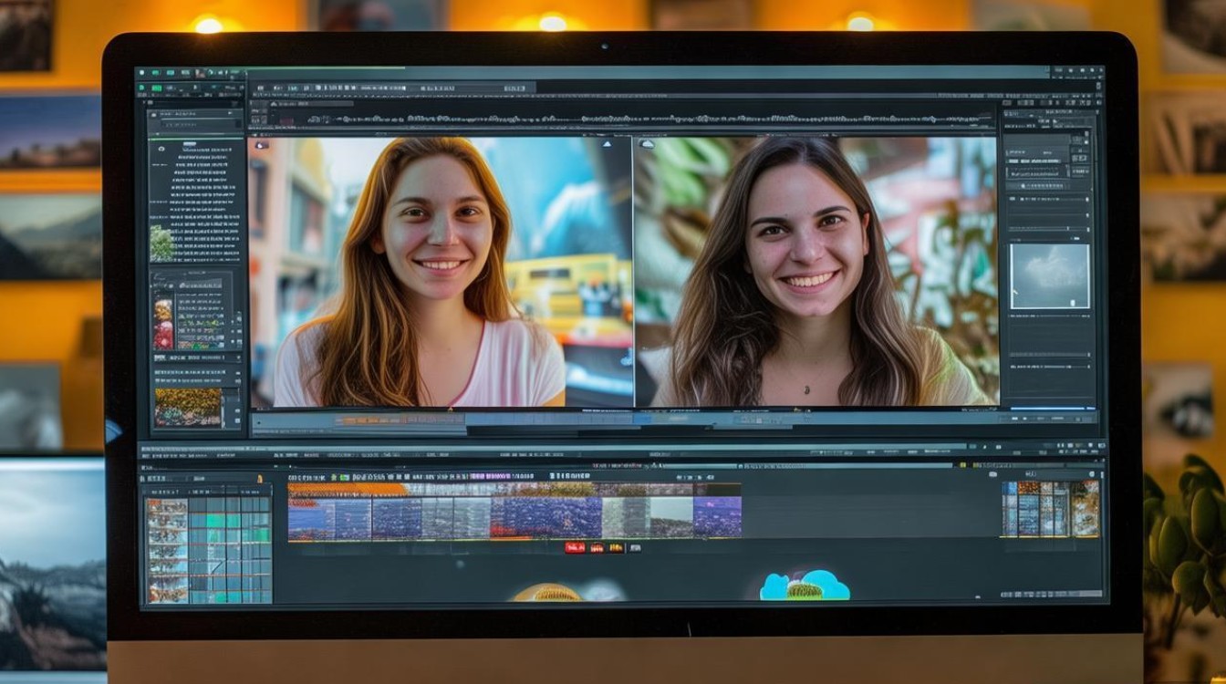Click the orange playhead marker under the left preview
The image size is (1226, 684).
(x=450, y=411)
